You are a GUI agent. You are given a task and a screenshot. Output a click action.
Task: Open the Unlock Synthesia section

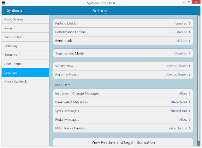click(25, 82)
